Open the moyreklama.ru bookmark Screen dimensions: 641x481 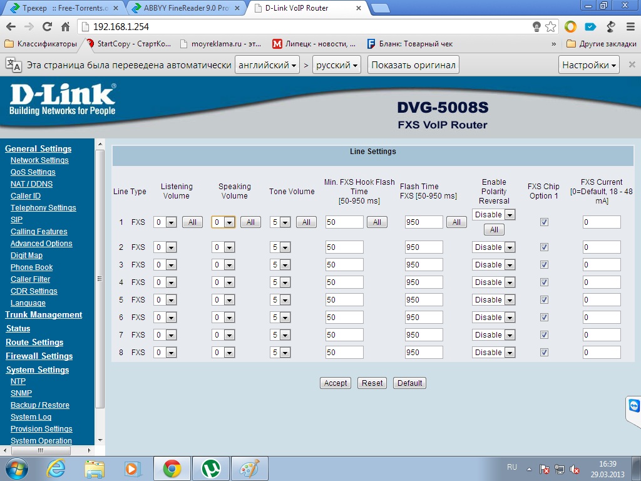coord(220,44)
